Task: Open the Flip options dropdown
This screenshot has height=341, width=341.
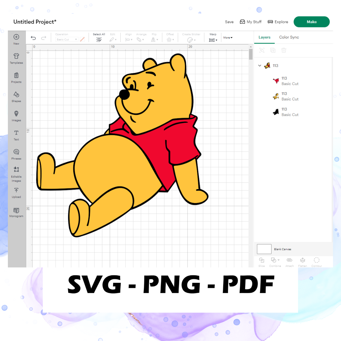Action: point(154,37)
